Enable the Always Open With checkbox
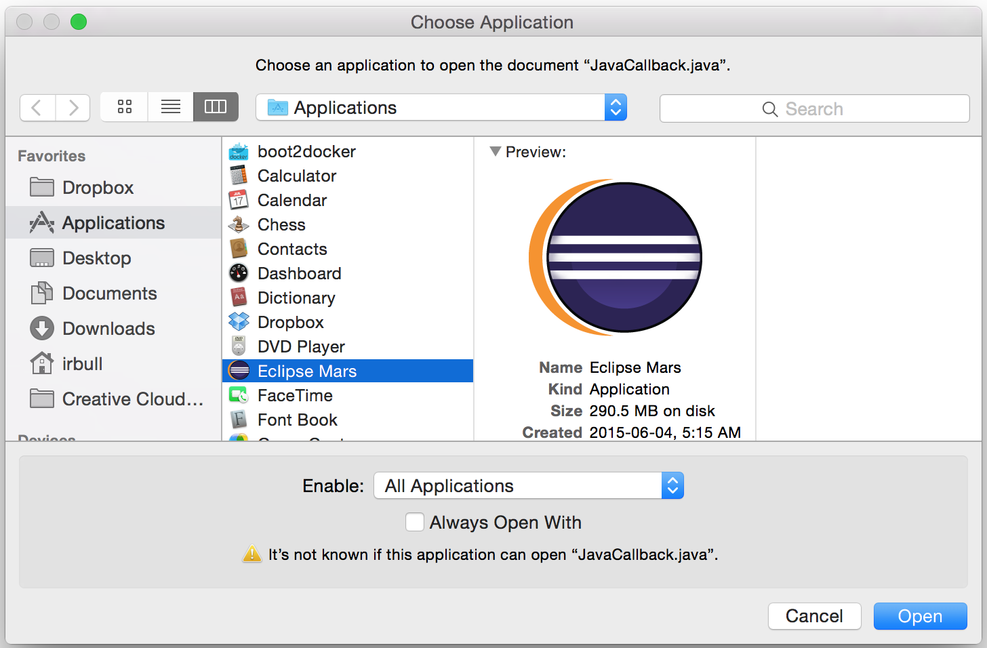987x648 pixels. point(415,523)
